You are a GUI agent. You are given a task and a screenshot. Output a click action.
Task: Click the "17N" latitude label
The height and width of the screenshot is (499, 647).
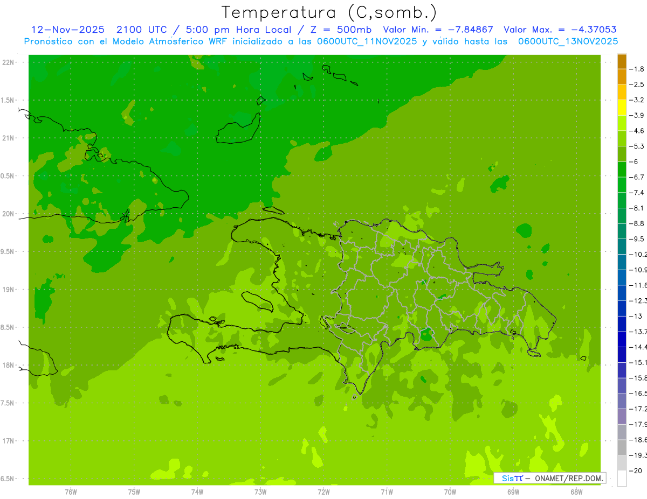pyautogui.click(x=9, y=441)
